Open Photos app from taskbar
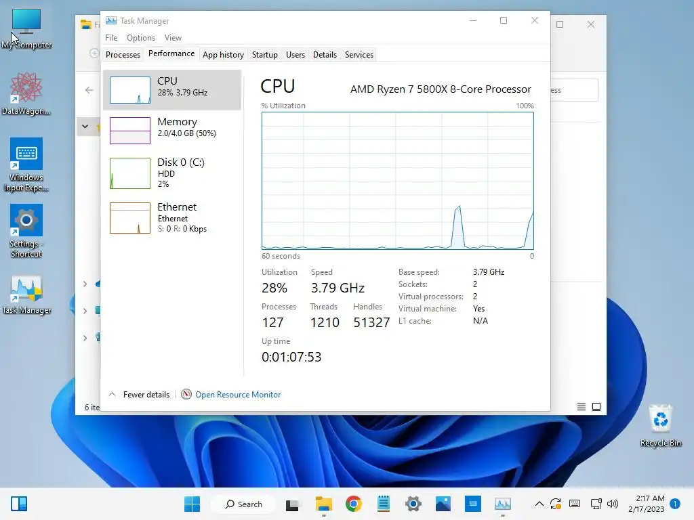This screenshot has width=694, height=520. pyautogui.click(x=443, y=504)
